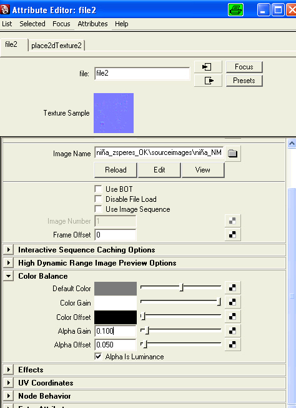Image resolution: width=296 pixels, height=408 pixels.
Task: Open the Focus menu
Action: pos(61,24)
